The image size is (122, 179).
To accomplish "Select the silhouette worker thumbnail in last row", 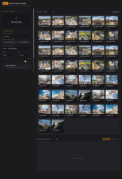I will pos(58,124).
